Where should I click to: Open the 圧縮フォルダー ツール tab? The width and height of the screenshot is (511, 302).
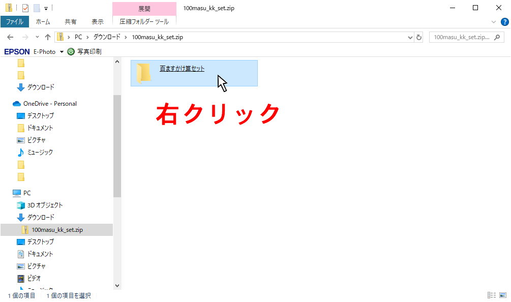point(144,22)
